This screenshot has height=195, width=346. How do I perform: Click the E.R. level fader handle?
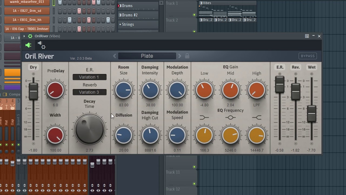[x=280, y=84]
